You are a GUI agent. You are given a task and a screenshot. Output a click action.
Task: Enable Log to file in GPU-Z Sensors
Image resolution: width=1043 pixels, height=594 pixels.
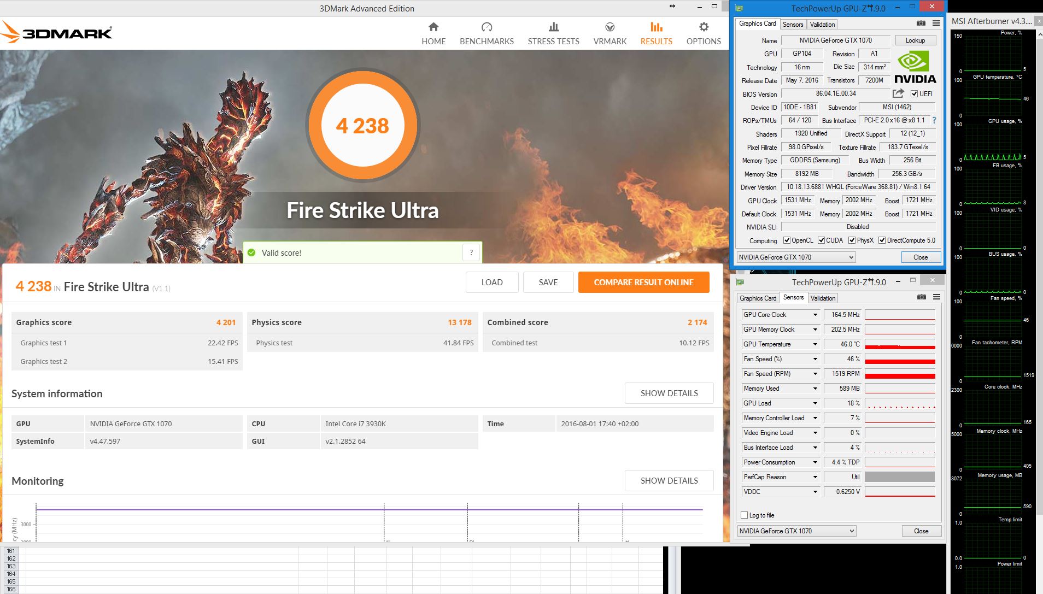744,515
